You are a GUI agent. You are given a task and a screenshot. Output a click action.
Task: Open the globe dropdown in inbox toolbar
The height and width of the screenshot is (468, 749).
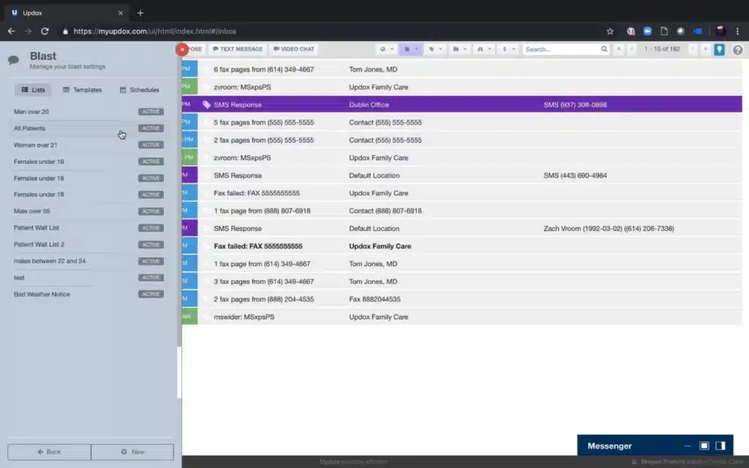(386, 49)
